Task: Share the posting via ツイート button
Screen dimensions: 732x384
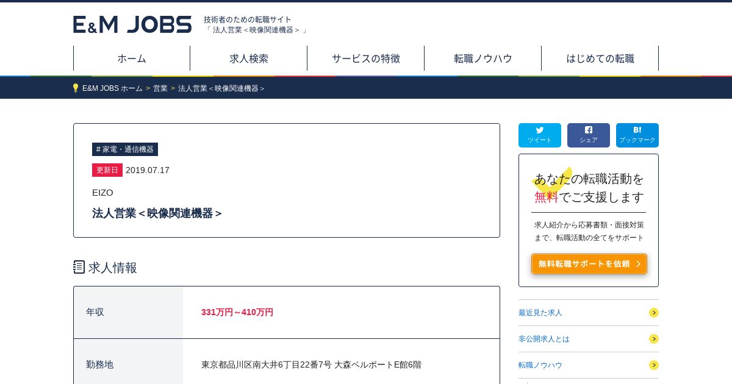Action: 540,135
